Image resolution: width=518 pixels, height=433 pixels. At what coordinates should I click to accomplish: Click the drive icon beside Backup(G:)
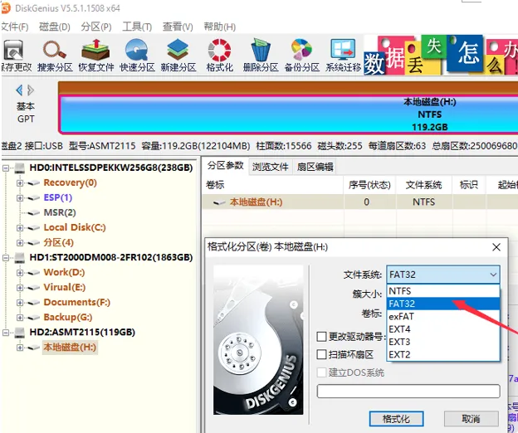[x=34, y=318]
